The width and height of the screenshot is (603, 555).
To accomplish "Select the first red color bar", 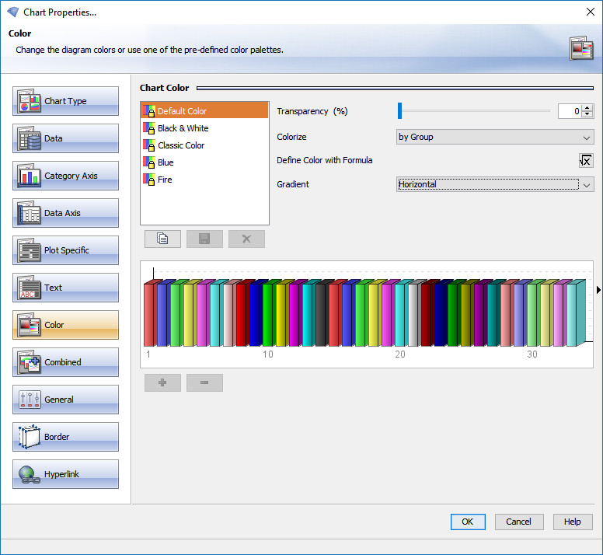I will click(148, 314).
